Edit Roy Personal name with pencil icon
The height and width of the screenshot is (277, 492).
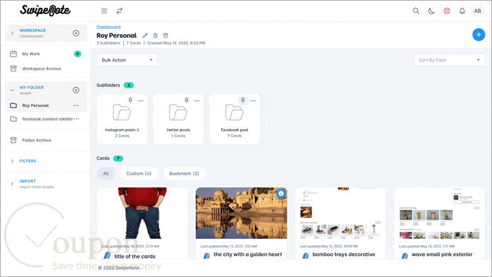click(x=145, y=35)
